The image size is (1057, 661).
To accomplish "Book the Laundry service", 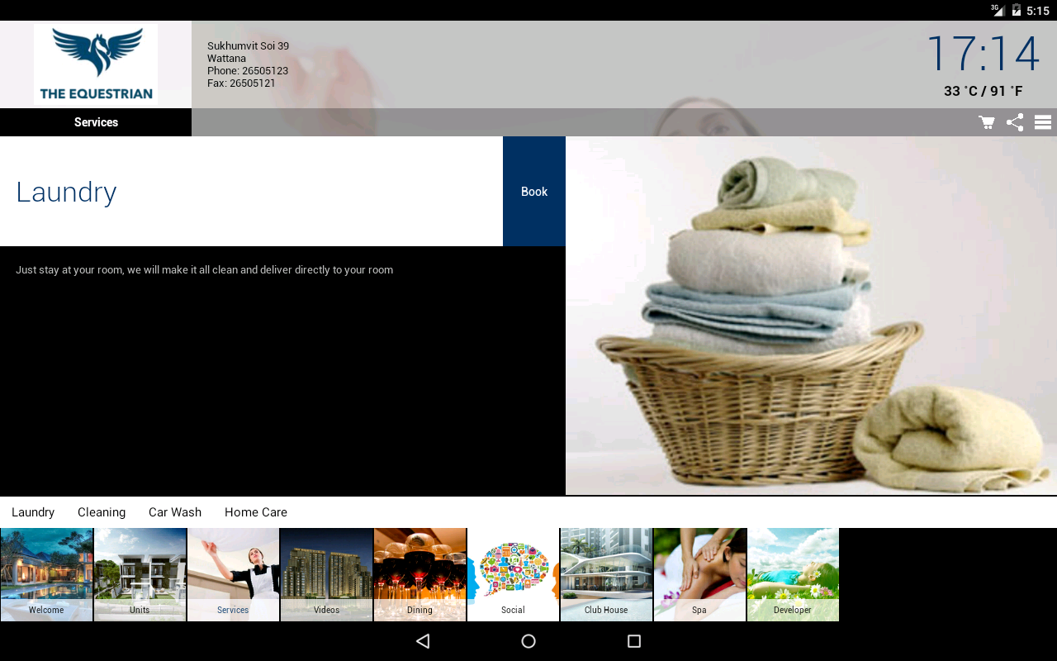I will click(x=534, y=192).
